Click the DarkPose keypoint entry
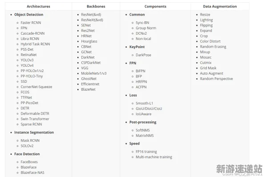 pyautogui.click(x=143, y=55)
